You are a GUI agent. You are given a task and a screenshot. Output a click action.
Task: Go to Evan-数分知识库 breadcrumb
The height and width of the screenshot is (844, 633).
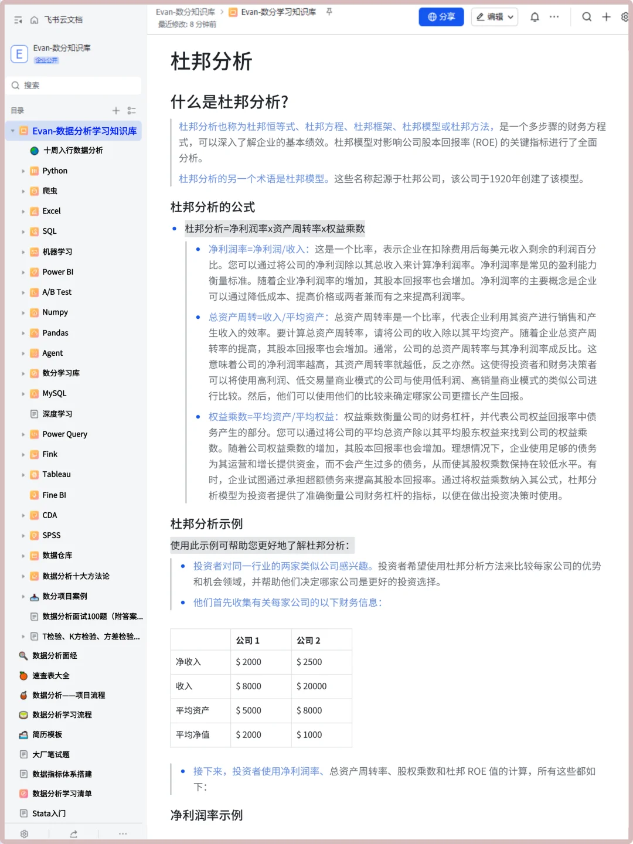click(185, 12)
